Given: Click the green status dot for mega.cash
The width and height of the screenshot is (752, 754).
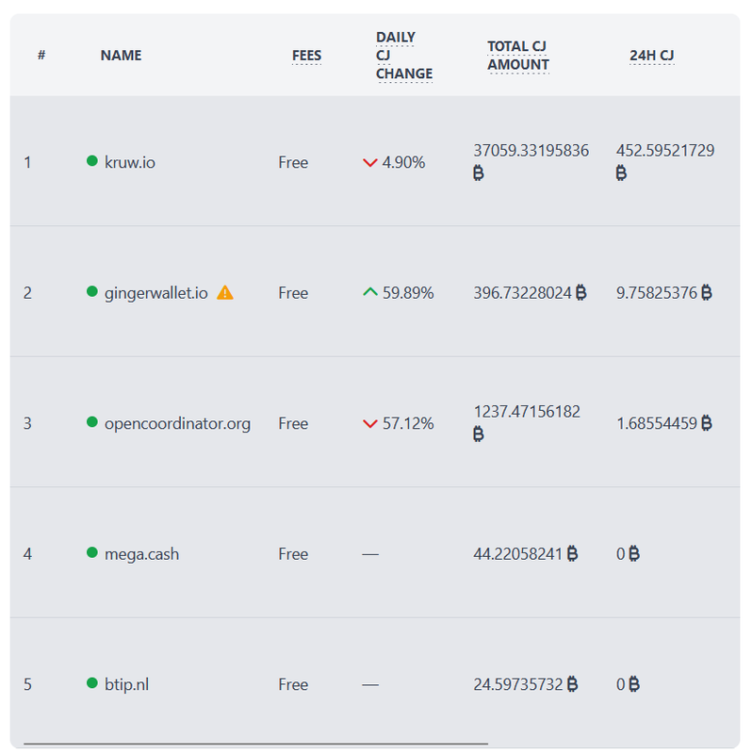Looking at the screenshot, I should pyautogui.click(x=91, y=552).
